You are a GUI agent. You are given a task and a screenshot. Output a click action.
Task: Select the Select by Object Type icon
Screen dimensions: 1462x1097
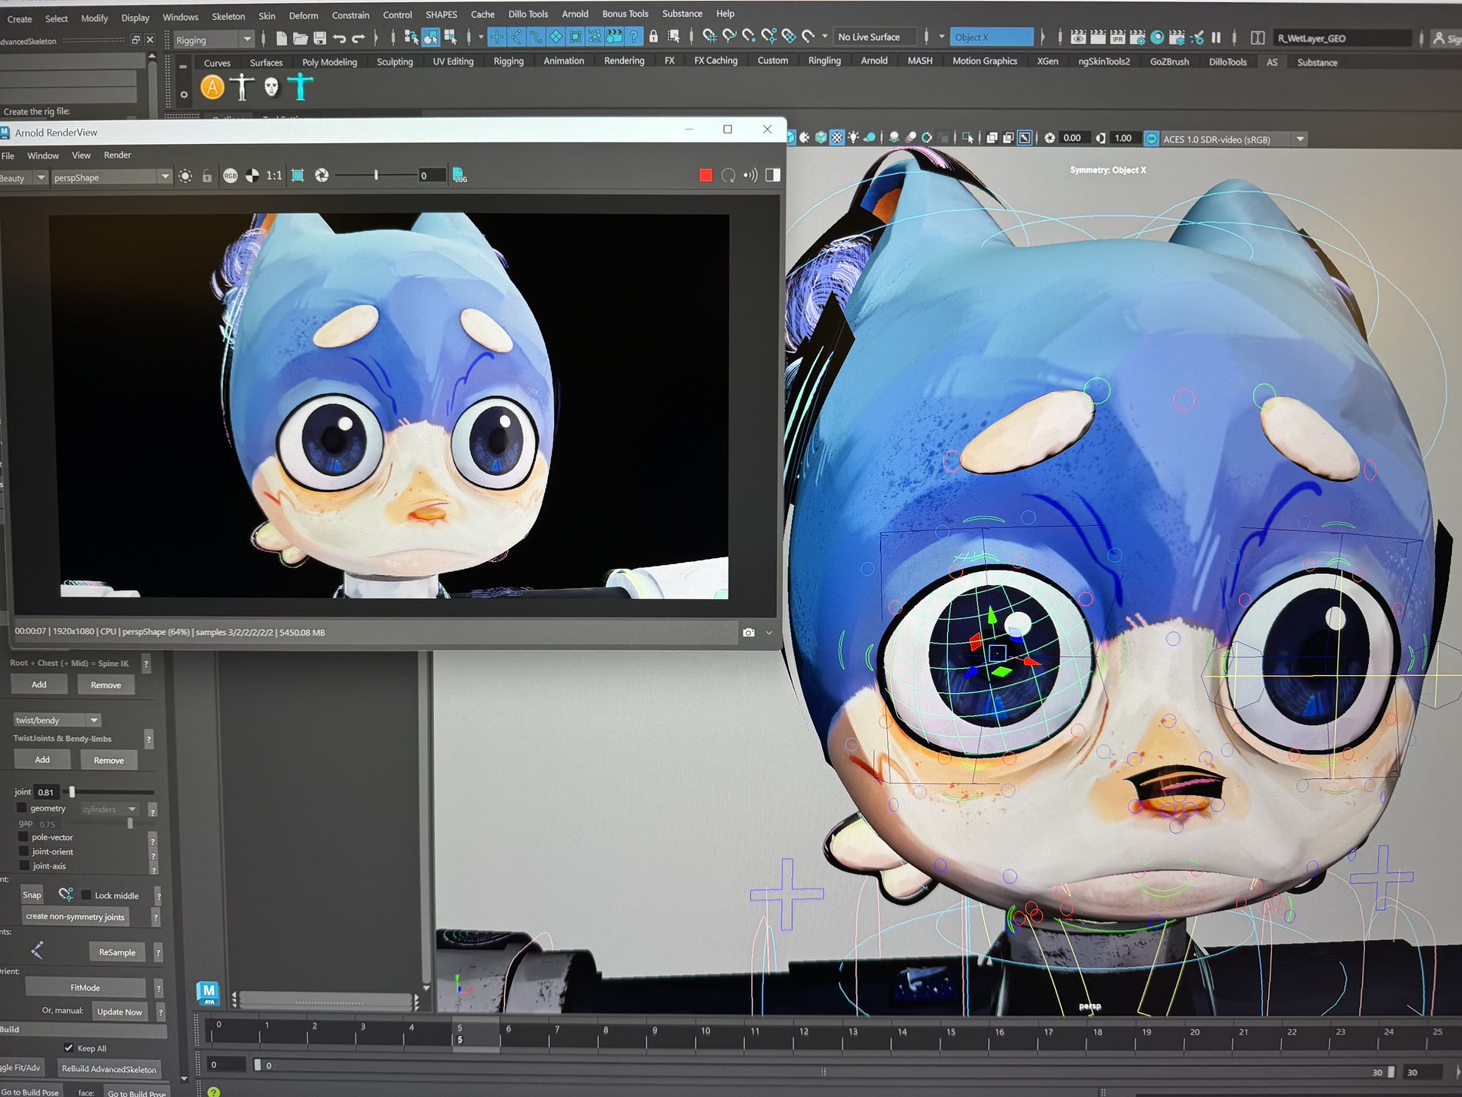[431, 37]
